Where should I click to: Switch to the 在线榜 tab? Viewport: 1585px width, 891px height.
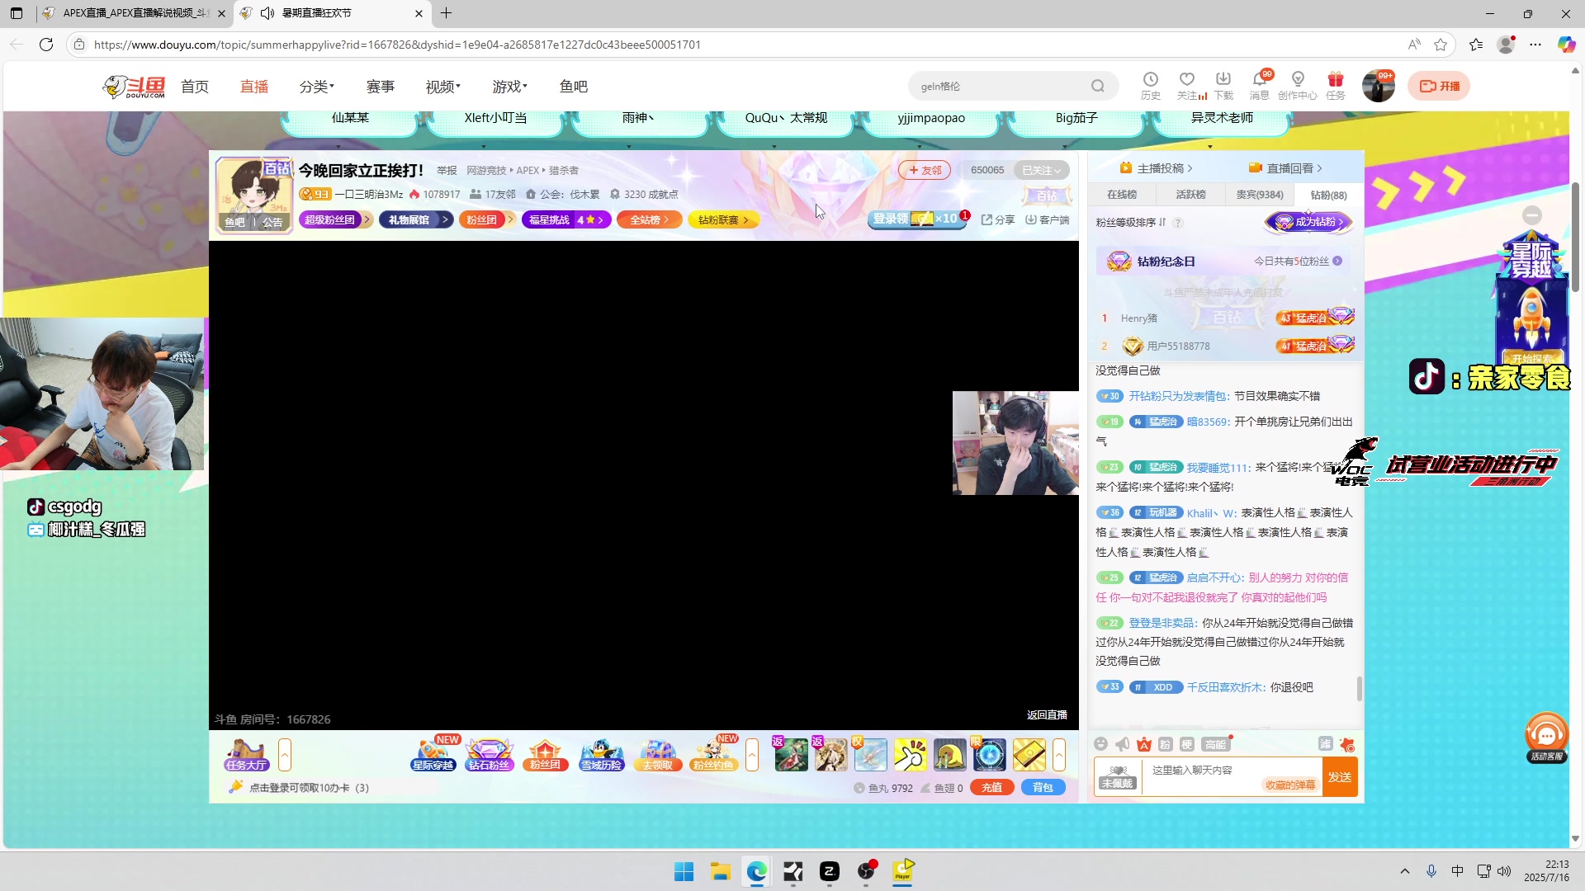pos(1122,195)
